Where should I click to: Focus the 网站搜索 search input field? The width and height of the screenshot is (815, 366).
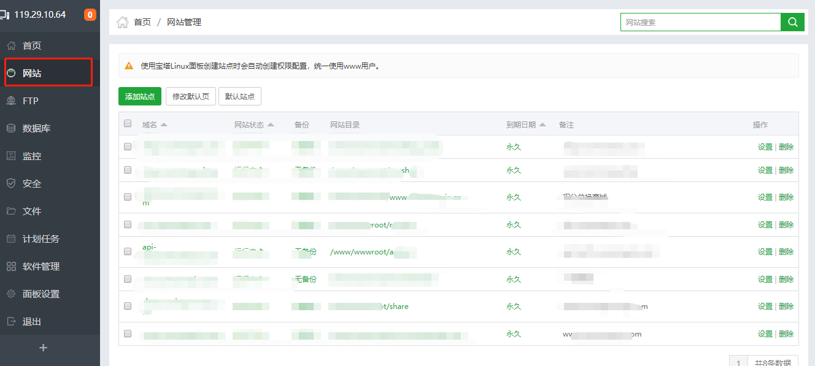pyautogui.click(x=700, y=22)
